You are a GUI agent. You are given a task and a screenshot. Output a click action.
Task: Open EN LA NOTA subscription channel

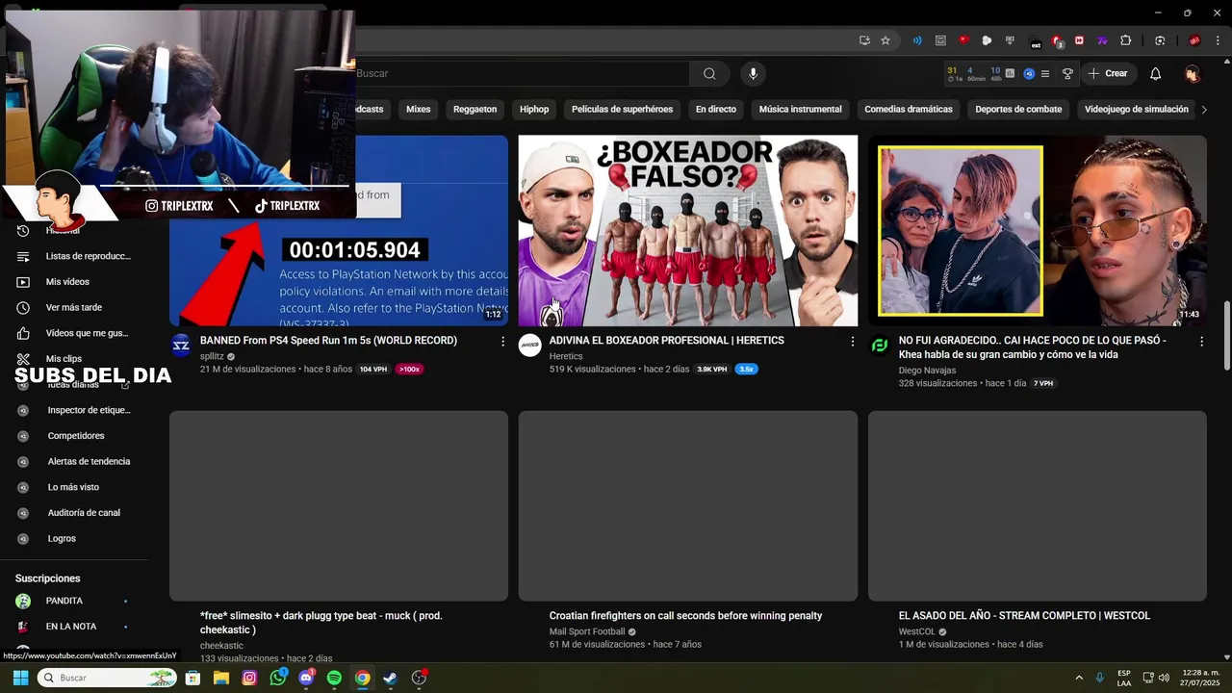pos(75,627)
